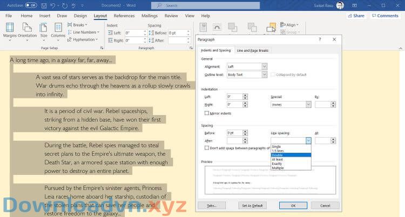Check Don't add space between paragraphs
This screenshot has height=217, width=405.
pos(207,148)
